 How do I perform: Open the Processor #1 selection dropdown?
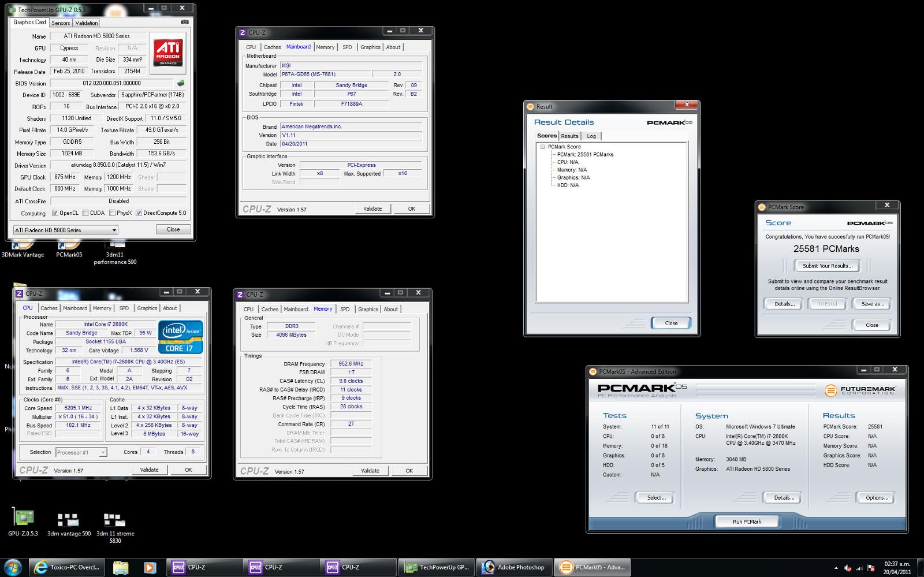(81, 452)
